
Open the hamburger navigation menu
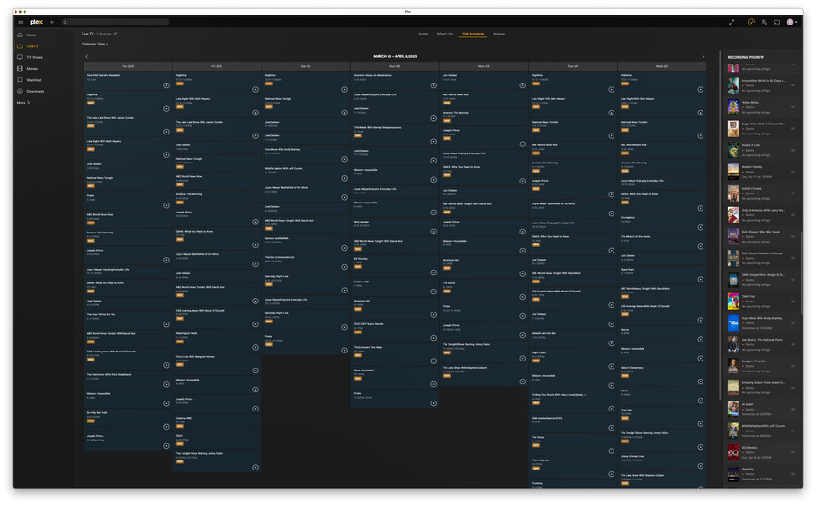click(20, 22)
